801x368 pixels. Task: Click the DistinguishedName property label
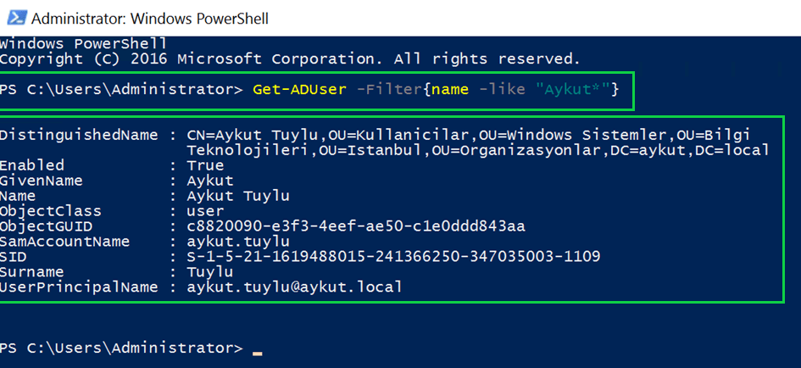point(79,135)
